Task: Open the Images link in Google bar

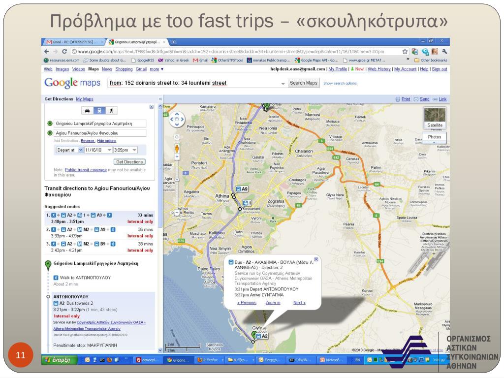Action: (62, 69)
